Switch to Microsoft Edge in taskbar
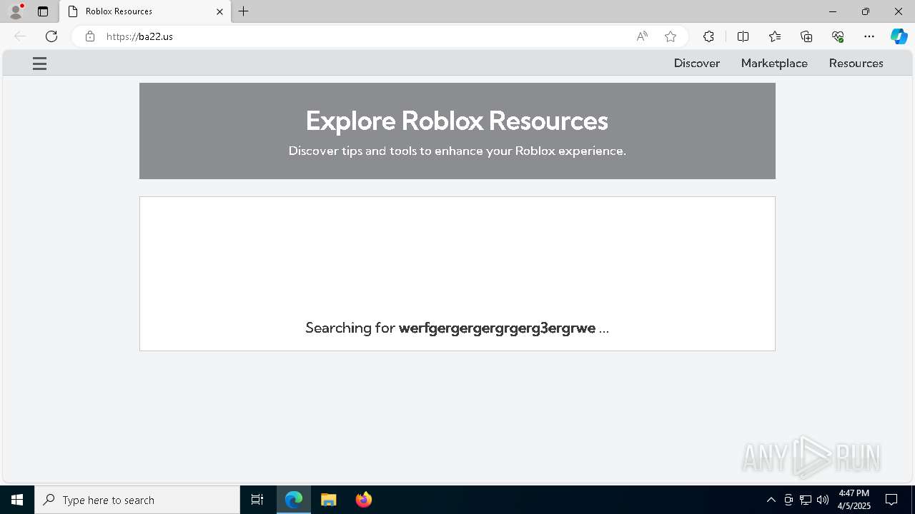 (x=294, y=500)
